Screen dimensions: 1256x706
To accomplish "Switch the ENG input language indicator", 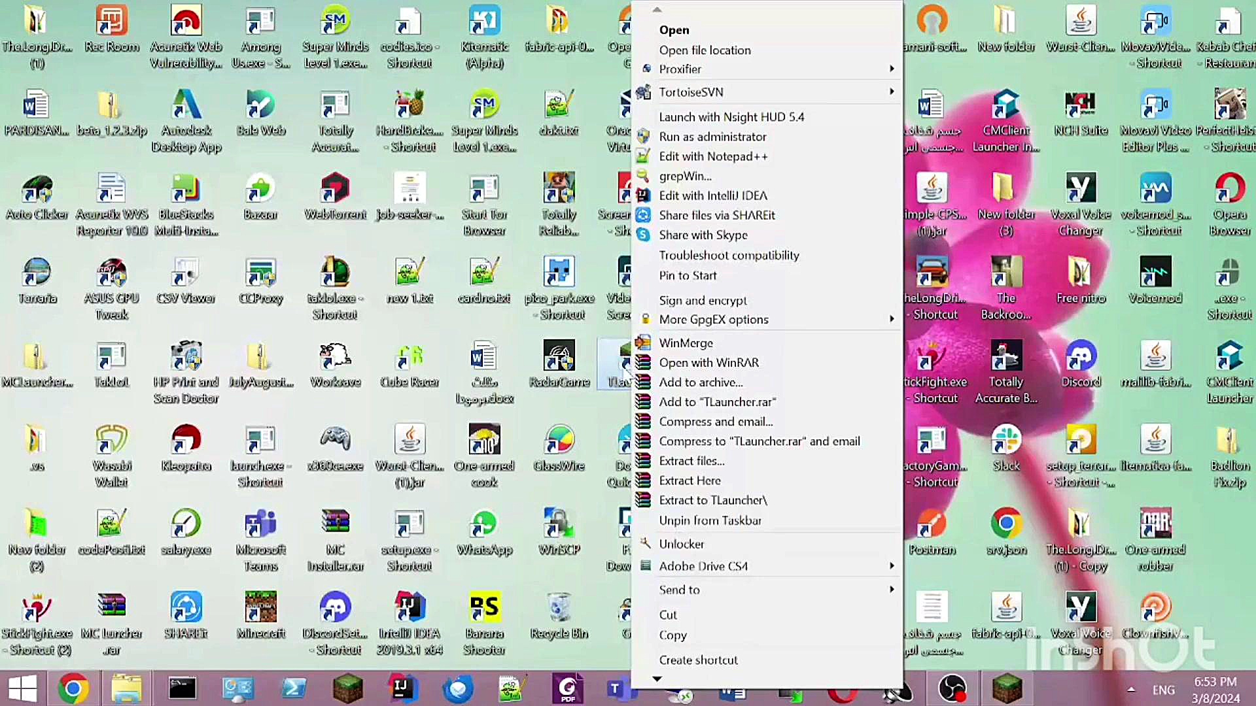I will tap(1163, 690).
